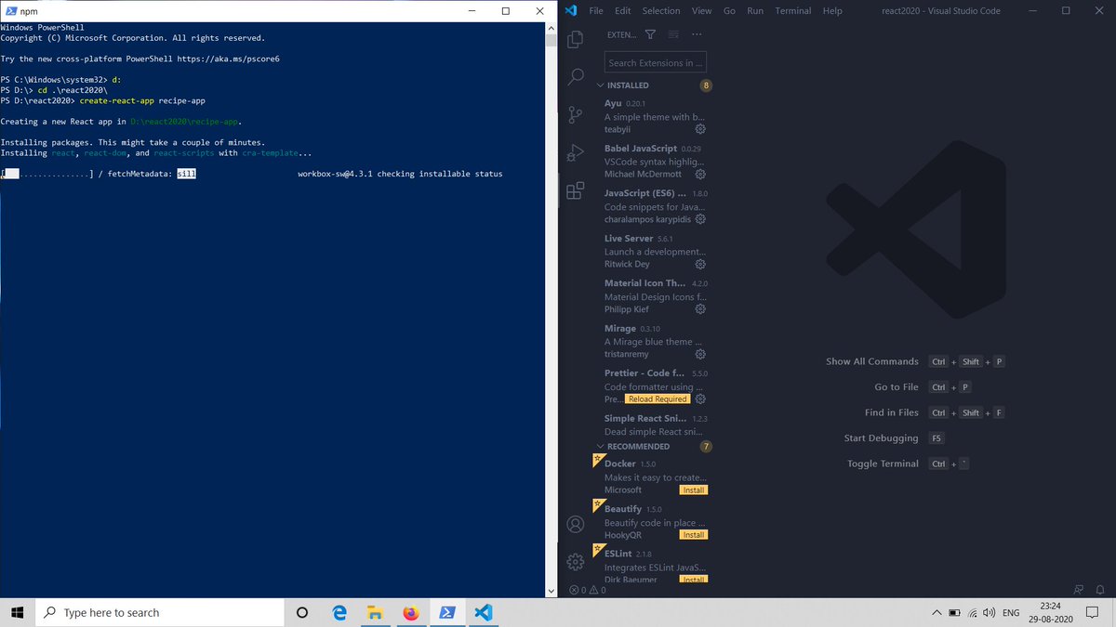Select the Simple React Snippets extension entry
The width and height of the screenshot is (1116, 627).
653,425
